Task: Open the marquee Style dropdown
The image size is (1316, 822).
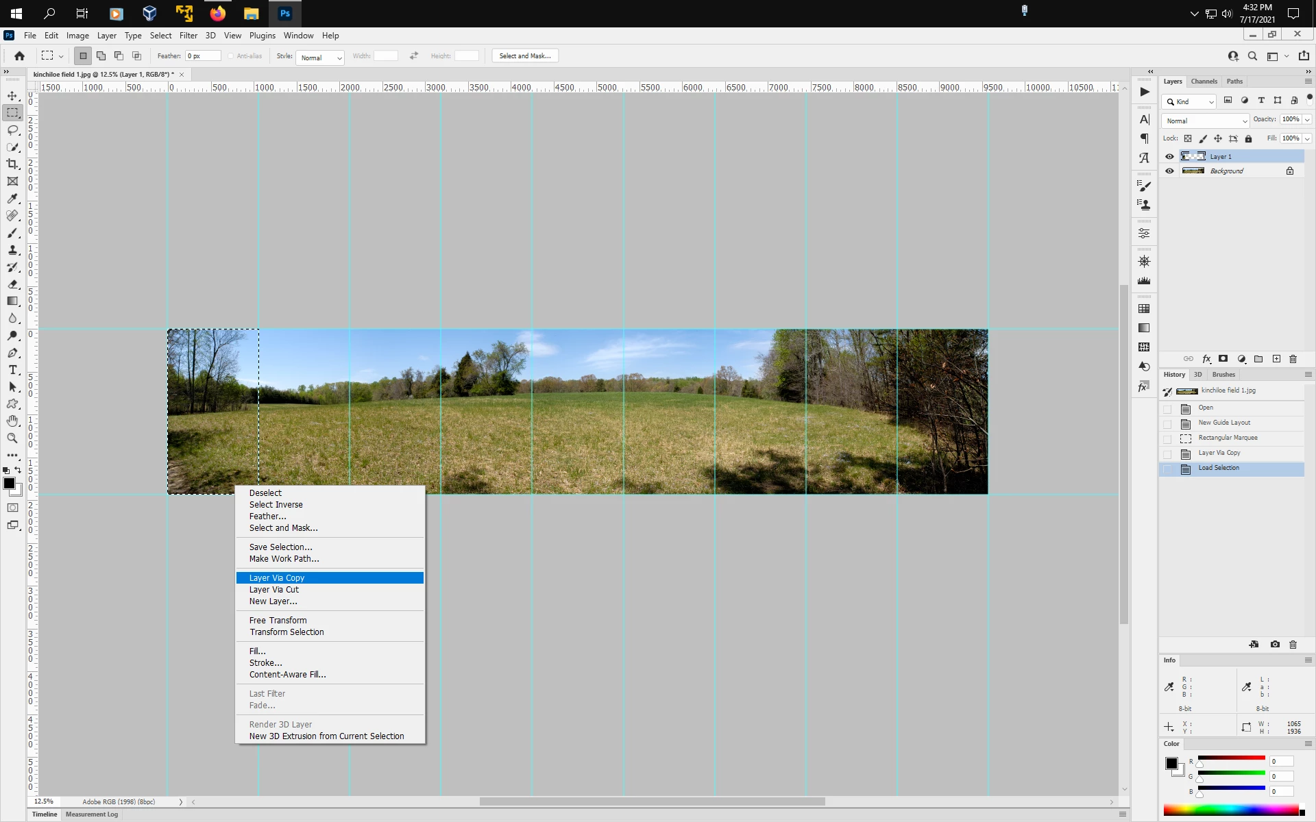Action: tap(319, 58)
